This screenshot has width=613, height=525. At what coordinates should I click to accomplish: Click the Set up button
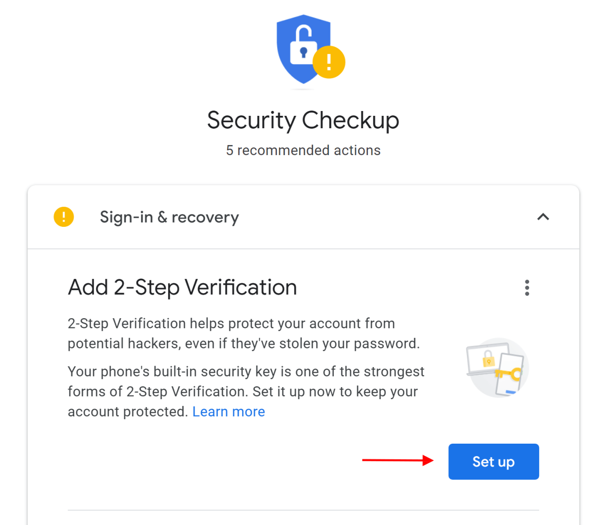494,461
